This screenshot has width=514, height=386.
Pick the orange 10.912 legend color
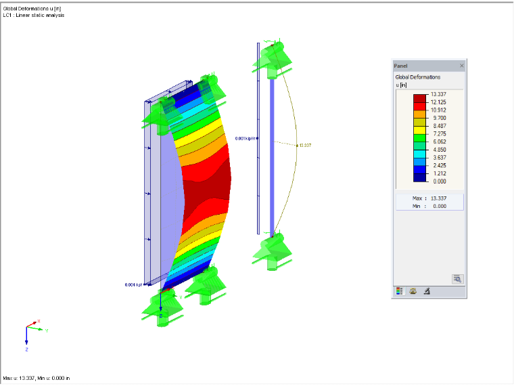click(x=419, y=114)
